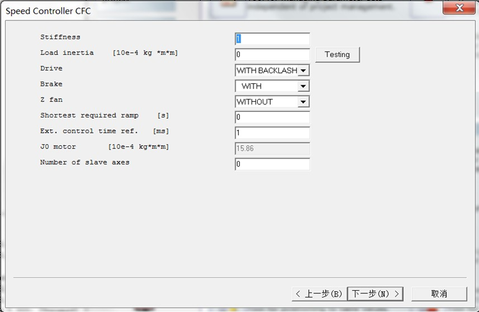This screenshot has height=312, width=479.
Task: Click the Z fan label text
Action: [x=52, y=99]
